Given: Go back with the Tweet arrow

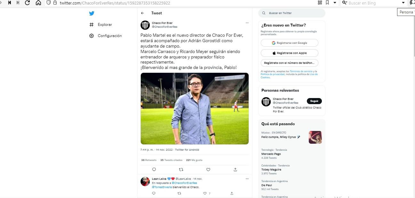Looking at the screenshot, I should pos(143,13).
